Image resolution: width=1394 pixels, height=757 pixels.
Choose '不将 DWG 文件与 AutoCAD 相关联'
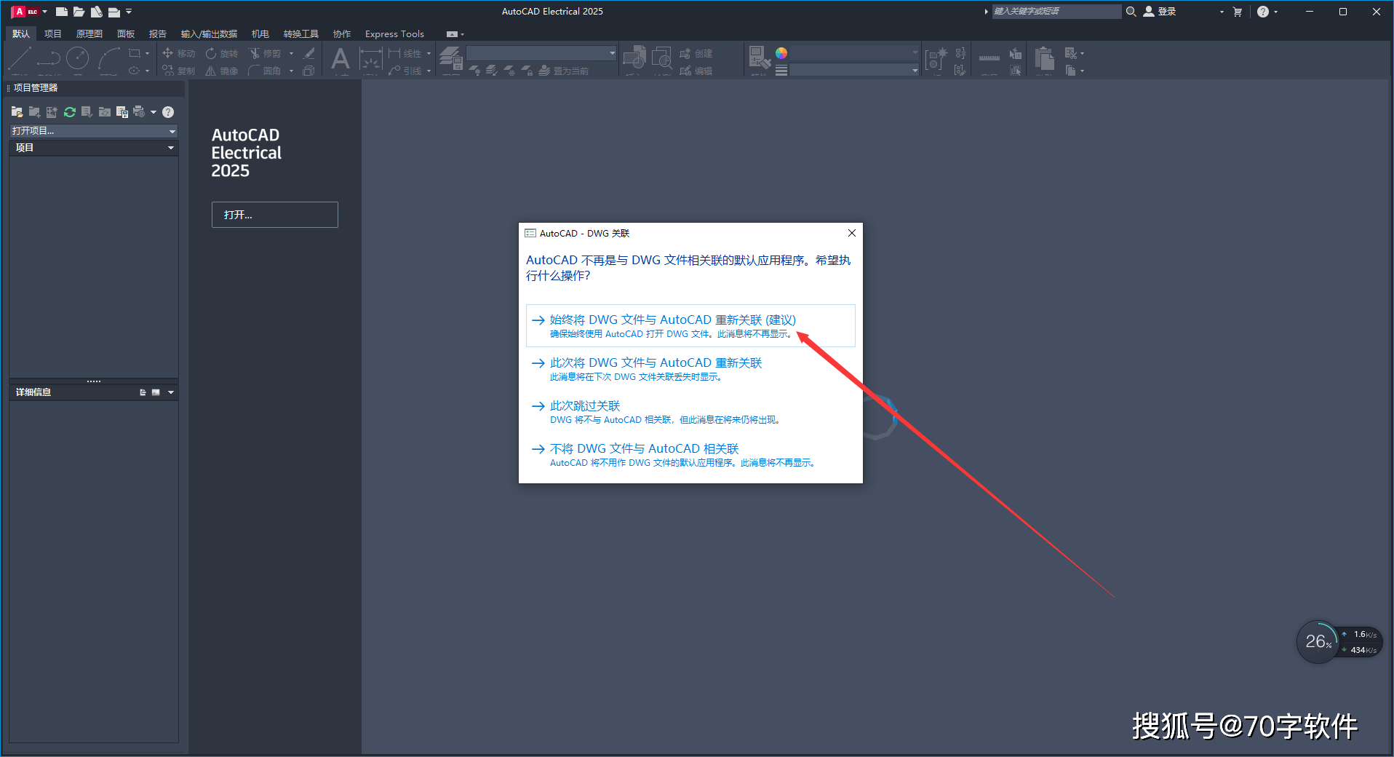[x=690, y=454]
